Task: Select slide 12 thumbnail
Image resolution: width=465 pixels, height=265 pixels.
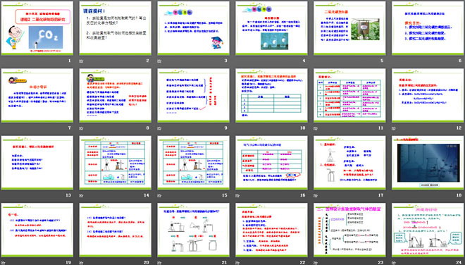Action: point(428,96)
